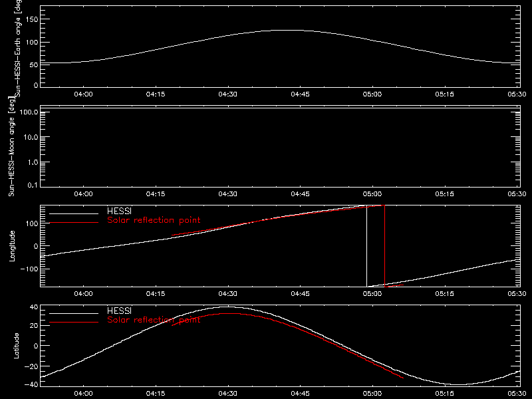This screenshot has width=532, height=399.
Task: Click the -100 y-axis value on Longitude plot
Action: tap(30, 269)
